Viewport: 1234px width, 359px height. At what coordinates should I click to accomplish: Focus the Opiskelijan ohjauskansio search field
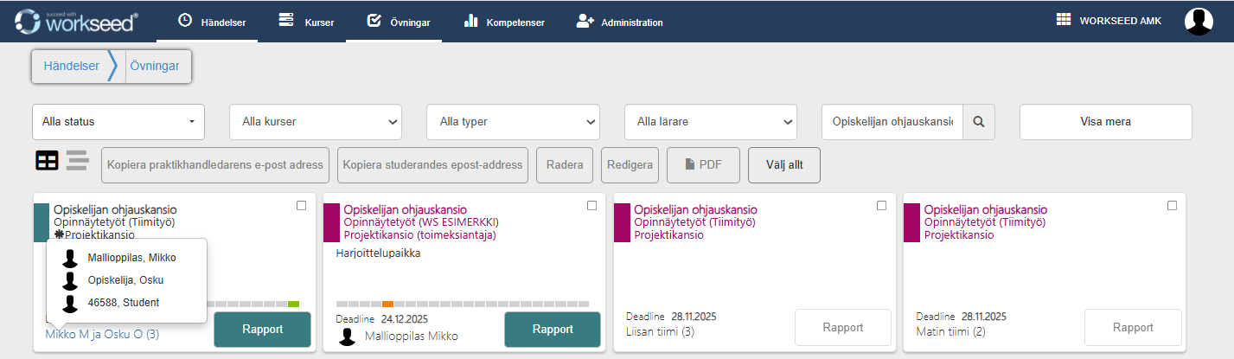(x=892, y=122)
